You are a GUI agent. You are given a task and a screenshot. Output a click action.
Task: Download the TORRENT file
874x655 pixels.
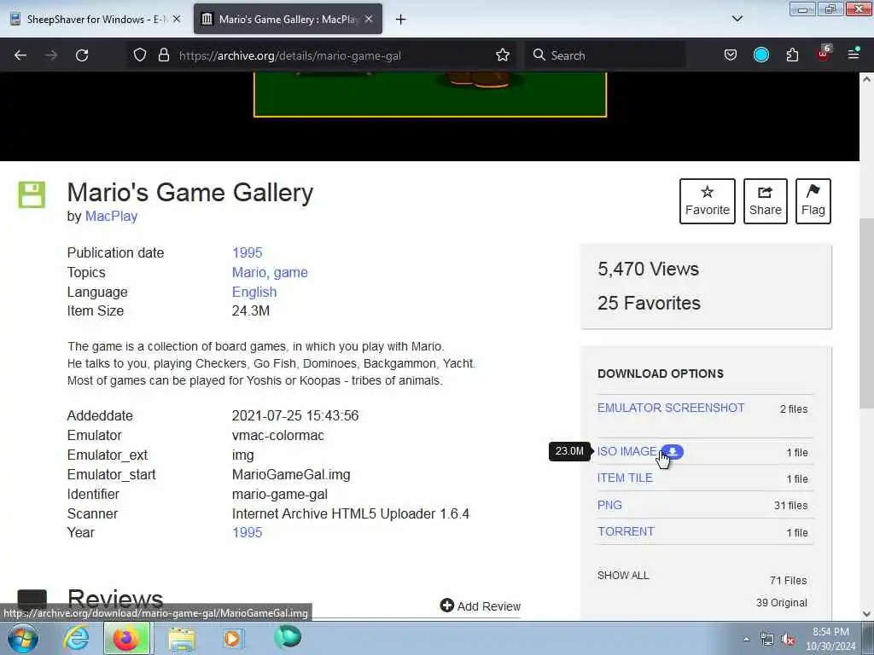coord(626,531)
